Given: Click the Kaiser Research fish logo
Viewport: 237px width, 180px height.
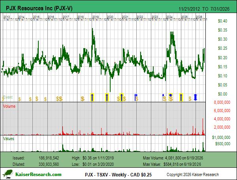Looking at the screenshot, I should (7, 174).
